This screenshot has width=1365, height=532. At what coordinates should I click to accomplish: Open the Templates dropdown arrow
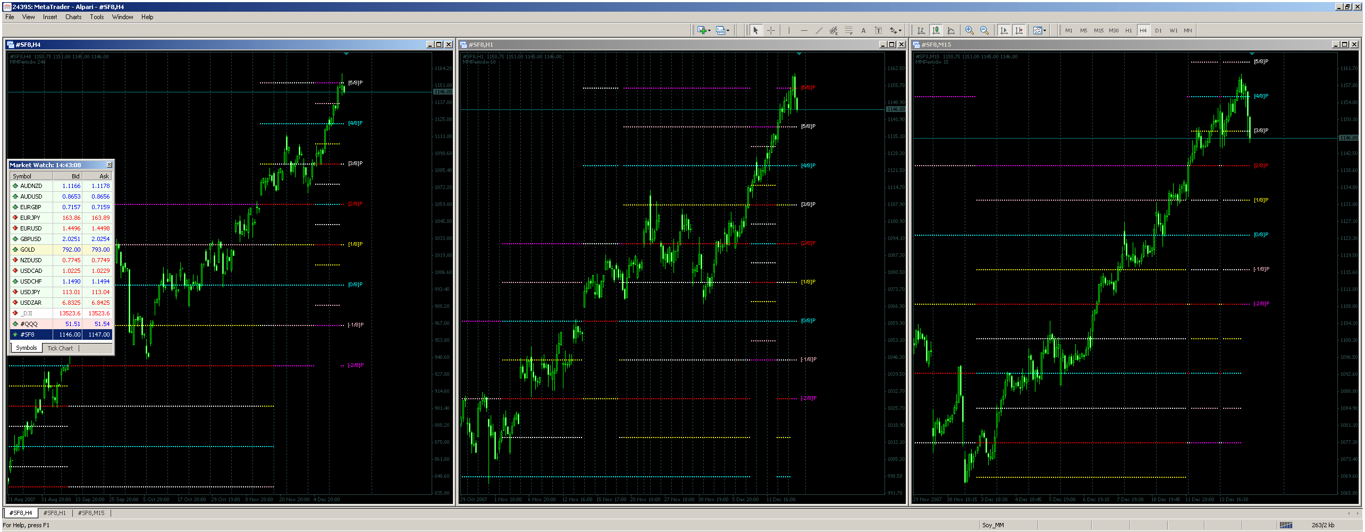1045,30
